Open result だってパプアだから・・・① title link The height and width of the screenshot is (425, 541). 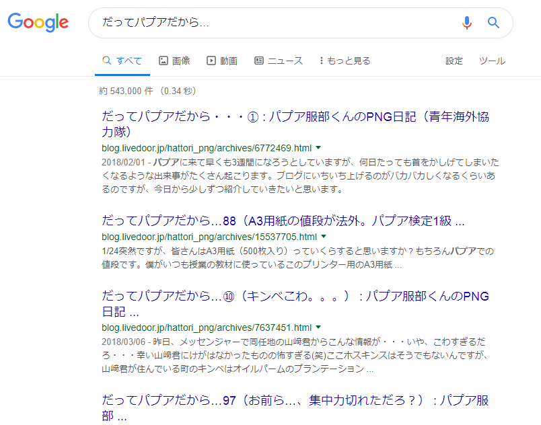tap(295, 124)
